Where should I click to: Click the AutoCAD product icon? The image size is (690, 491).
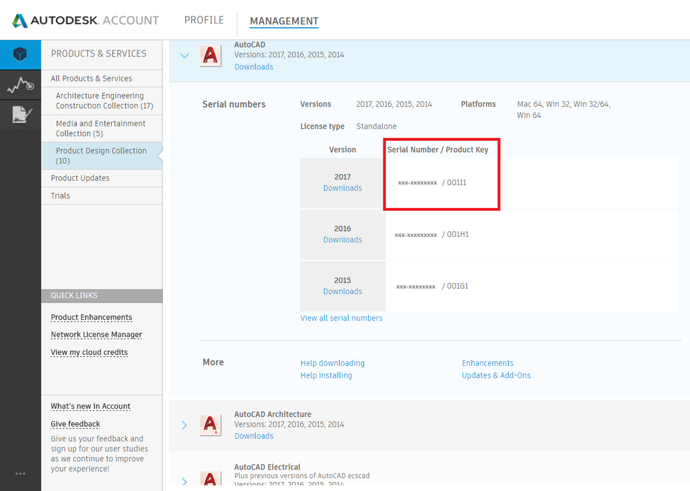211,56
